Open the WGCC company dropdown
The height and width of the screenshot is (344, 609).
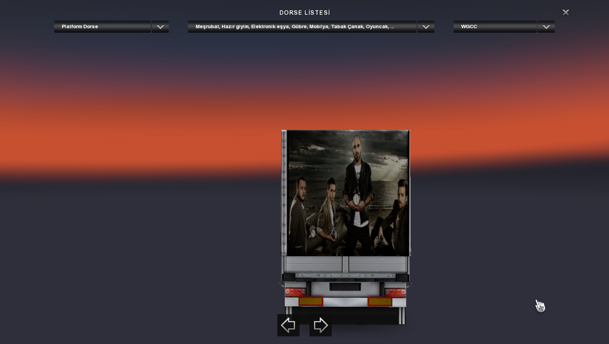coord(495,26)
